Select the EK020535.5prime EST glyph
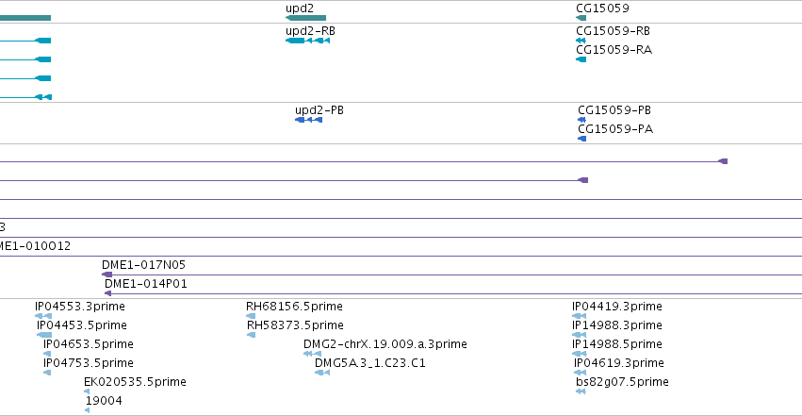This screenshot has width=802, height=416. click(x=87, y=392)
